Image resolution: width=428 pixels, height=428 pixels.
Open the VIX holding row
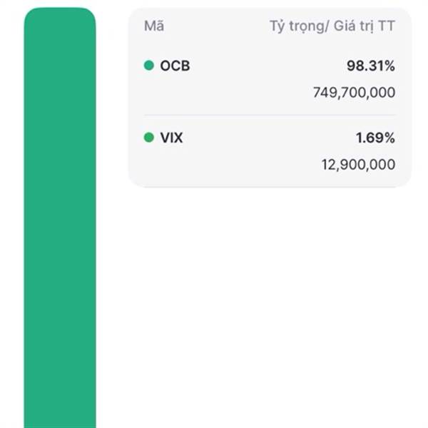[x=270, y=151]
